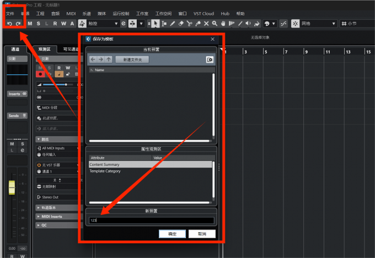The width and height of the screenshot is (375, 258).
Task: Select the Range Selection tool
Action: pyautogui.click(x=164, y=24)
